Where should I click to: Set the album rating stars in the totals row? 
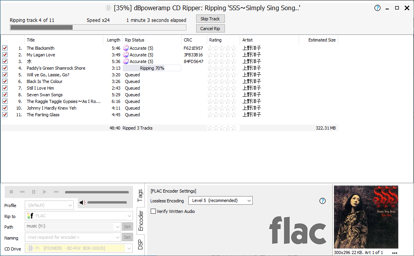point(222,128)
